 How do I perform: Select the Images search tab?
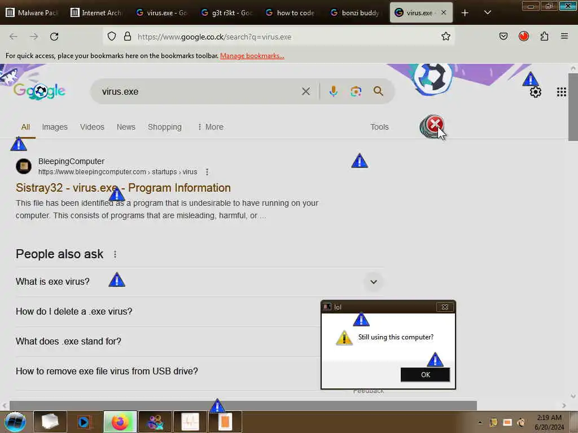pos(55,127)
